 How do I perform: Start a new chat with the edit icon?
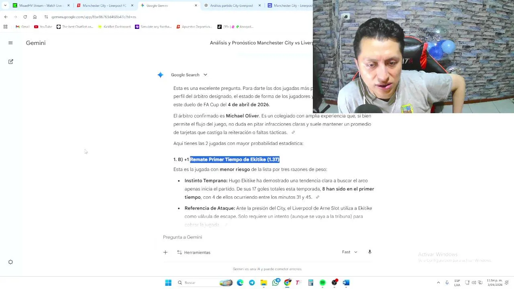coord(10,61)
